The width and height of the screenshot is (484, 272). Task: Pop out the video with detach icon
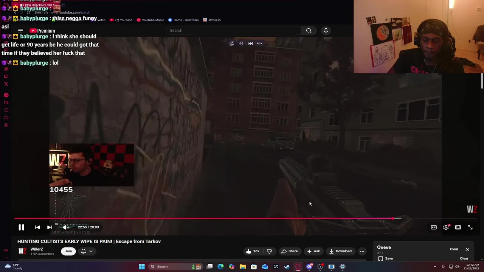(x=232, y=43)
